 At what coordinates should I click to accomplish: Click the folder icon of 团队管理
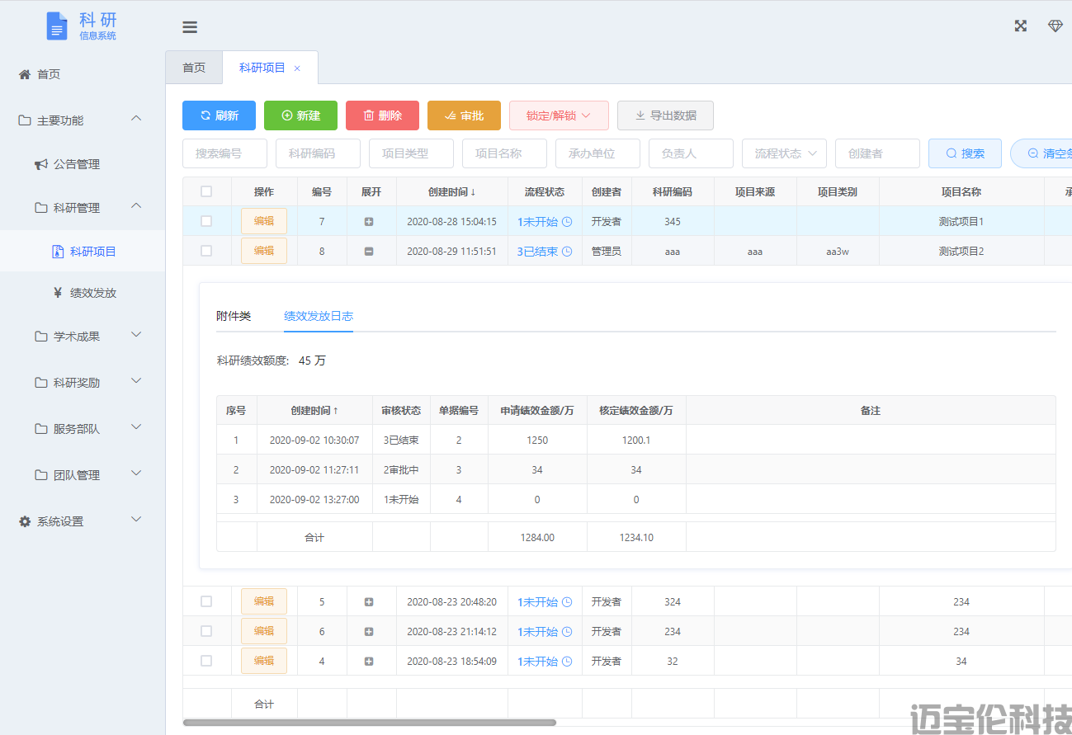click(x=41, y=475)
